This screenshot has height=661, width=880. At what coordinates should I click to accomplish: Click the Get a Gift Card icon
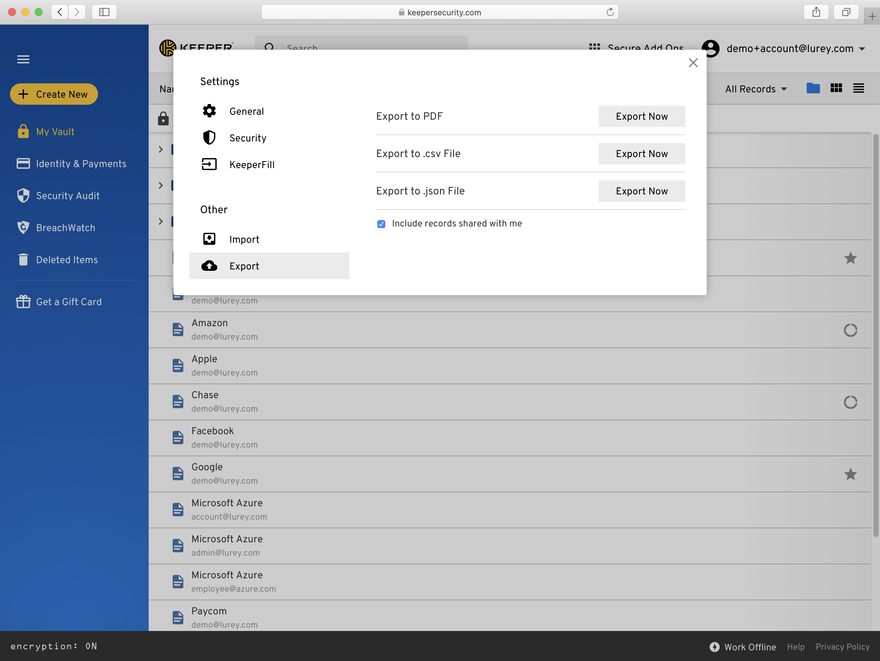click(23, 301)
